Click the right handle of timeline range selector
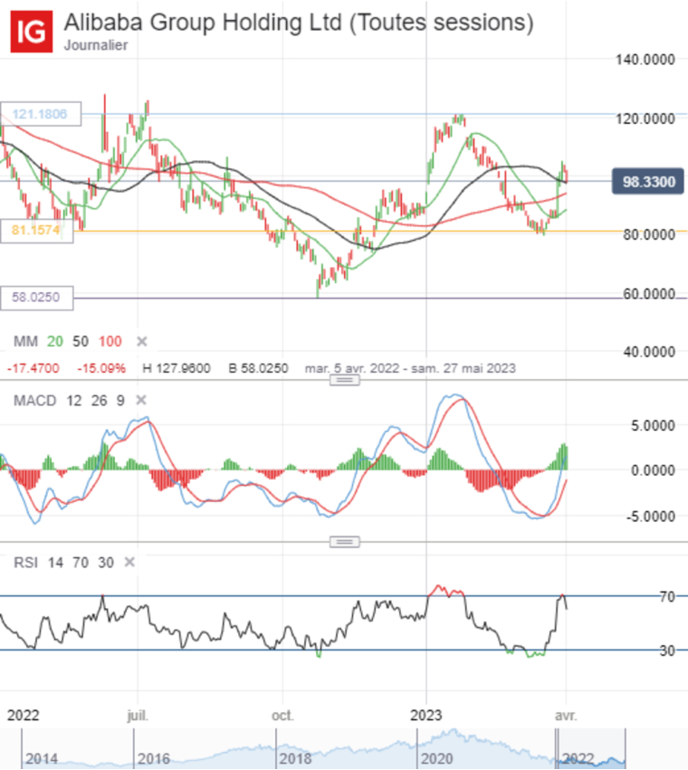The width and height of the screenshot is (688, 770). coord(626,748)
